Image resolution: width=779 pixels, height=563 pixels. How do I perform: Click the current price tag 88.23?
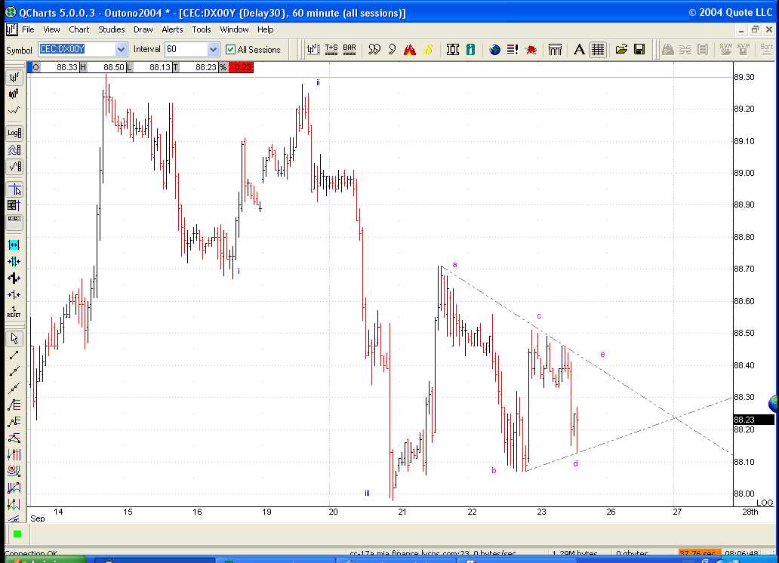[753, 420]
